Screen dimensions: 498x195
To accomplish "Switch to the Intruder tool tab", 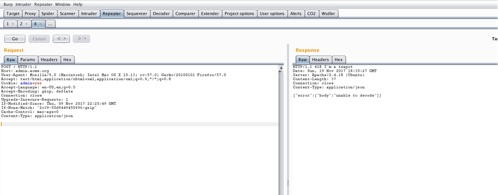I will tap(89, 14).
